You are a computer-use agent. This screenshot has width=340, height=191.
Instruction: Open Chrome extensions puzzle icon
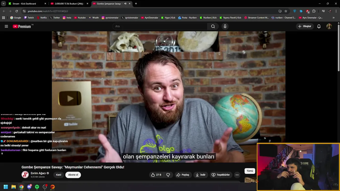pyautogui.click(x=314, y=11)
